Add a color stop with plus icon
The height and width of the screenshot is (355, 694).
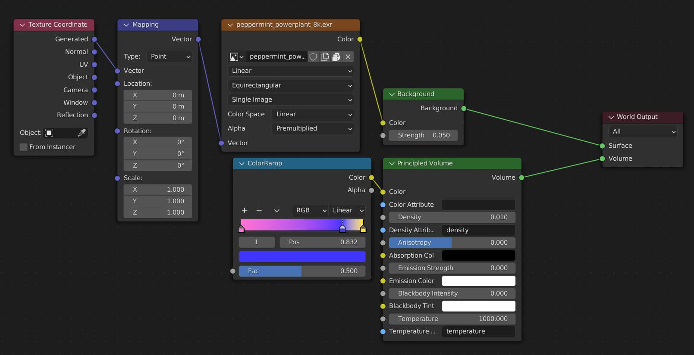(x=245, y=210)
